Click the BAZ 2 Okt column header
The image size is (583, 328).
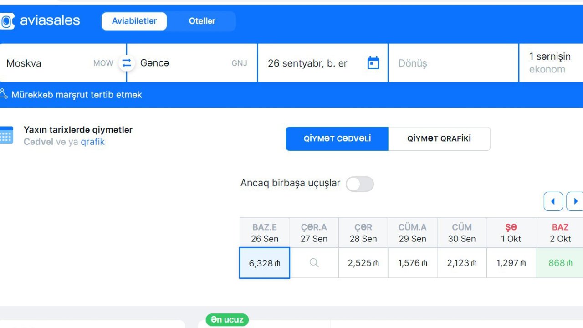pos(560,233)
